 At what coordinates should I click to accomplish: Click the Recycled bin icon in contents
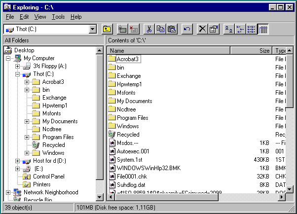click(x=112, y=134)
